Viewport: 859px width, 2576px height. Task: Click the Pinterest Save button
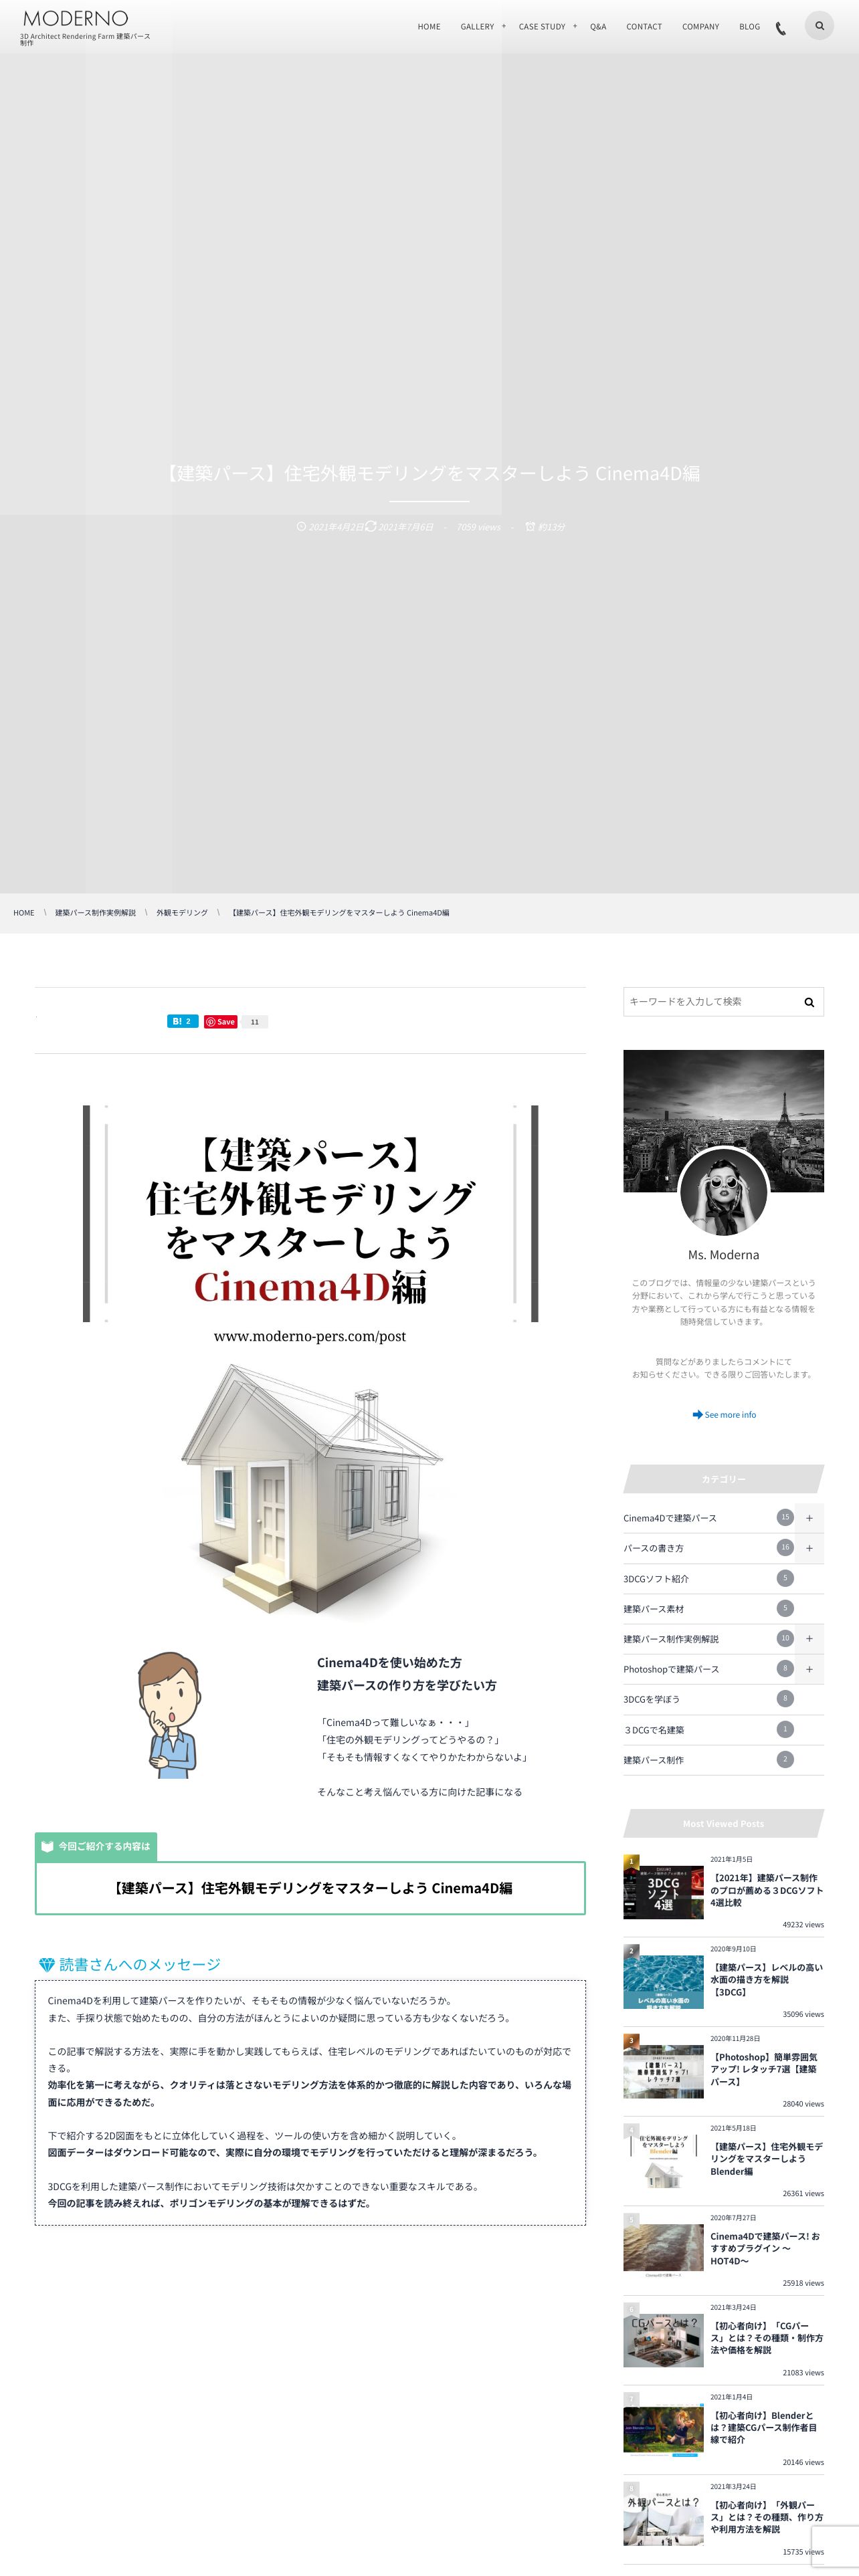220,1021
